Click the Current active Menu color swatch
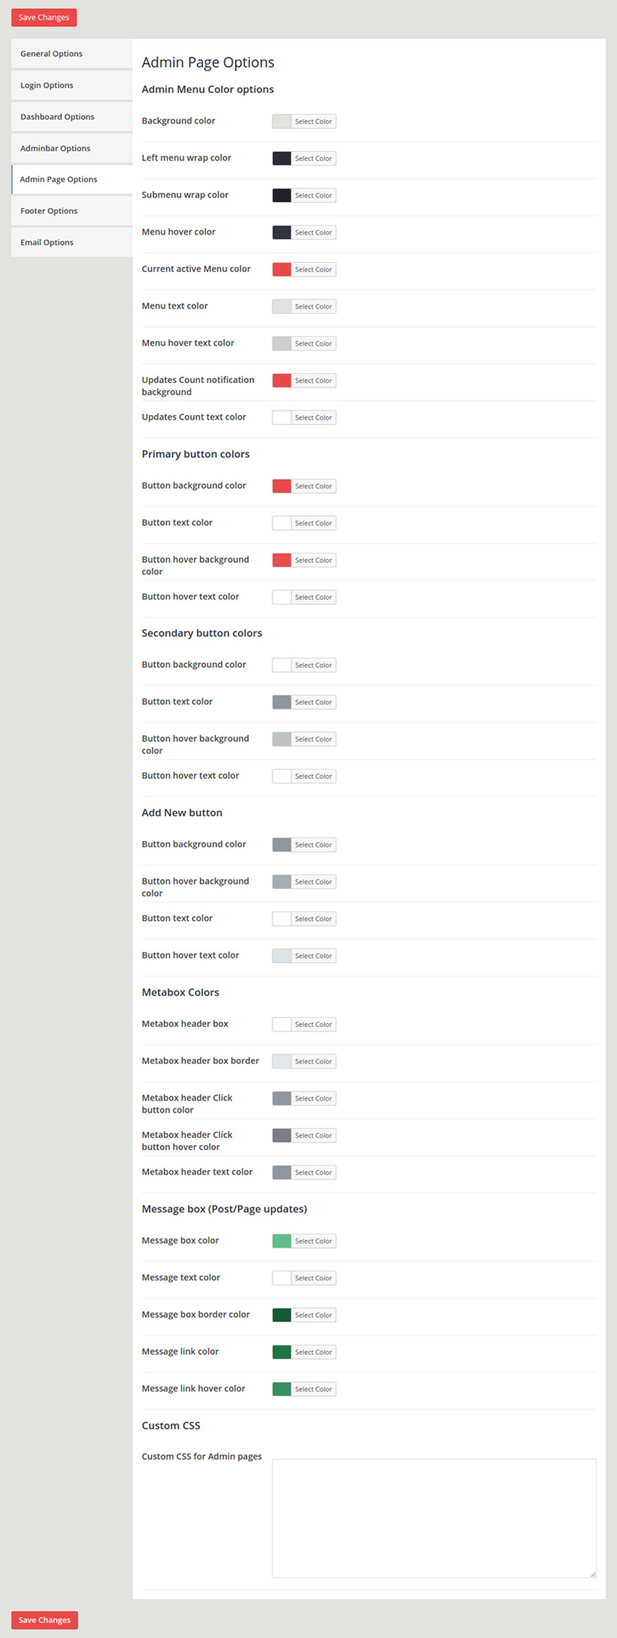617x1638 pixels. [x=282, y=270]
